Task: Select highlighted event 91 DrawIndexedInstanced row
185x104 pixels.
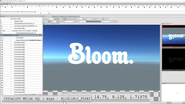Action: (21, 35)
